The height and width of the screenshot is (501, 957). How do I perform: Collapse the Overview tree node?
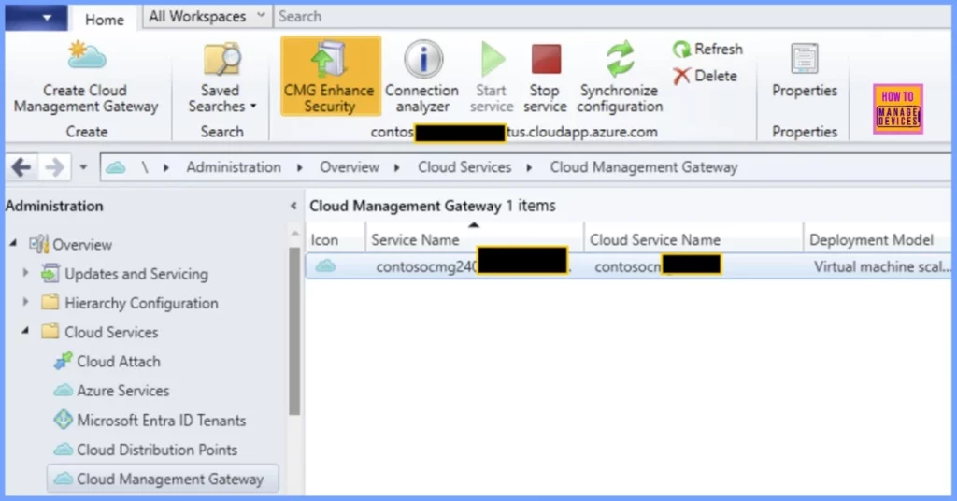click(x=13, y=243)
